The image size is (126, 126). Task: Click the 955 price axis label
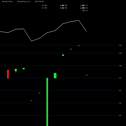tap(120, 90)
